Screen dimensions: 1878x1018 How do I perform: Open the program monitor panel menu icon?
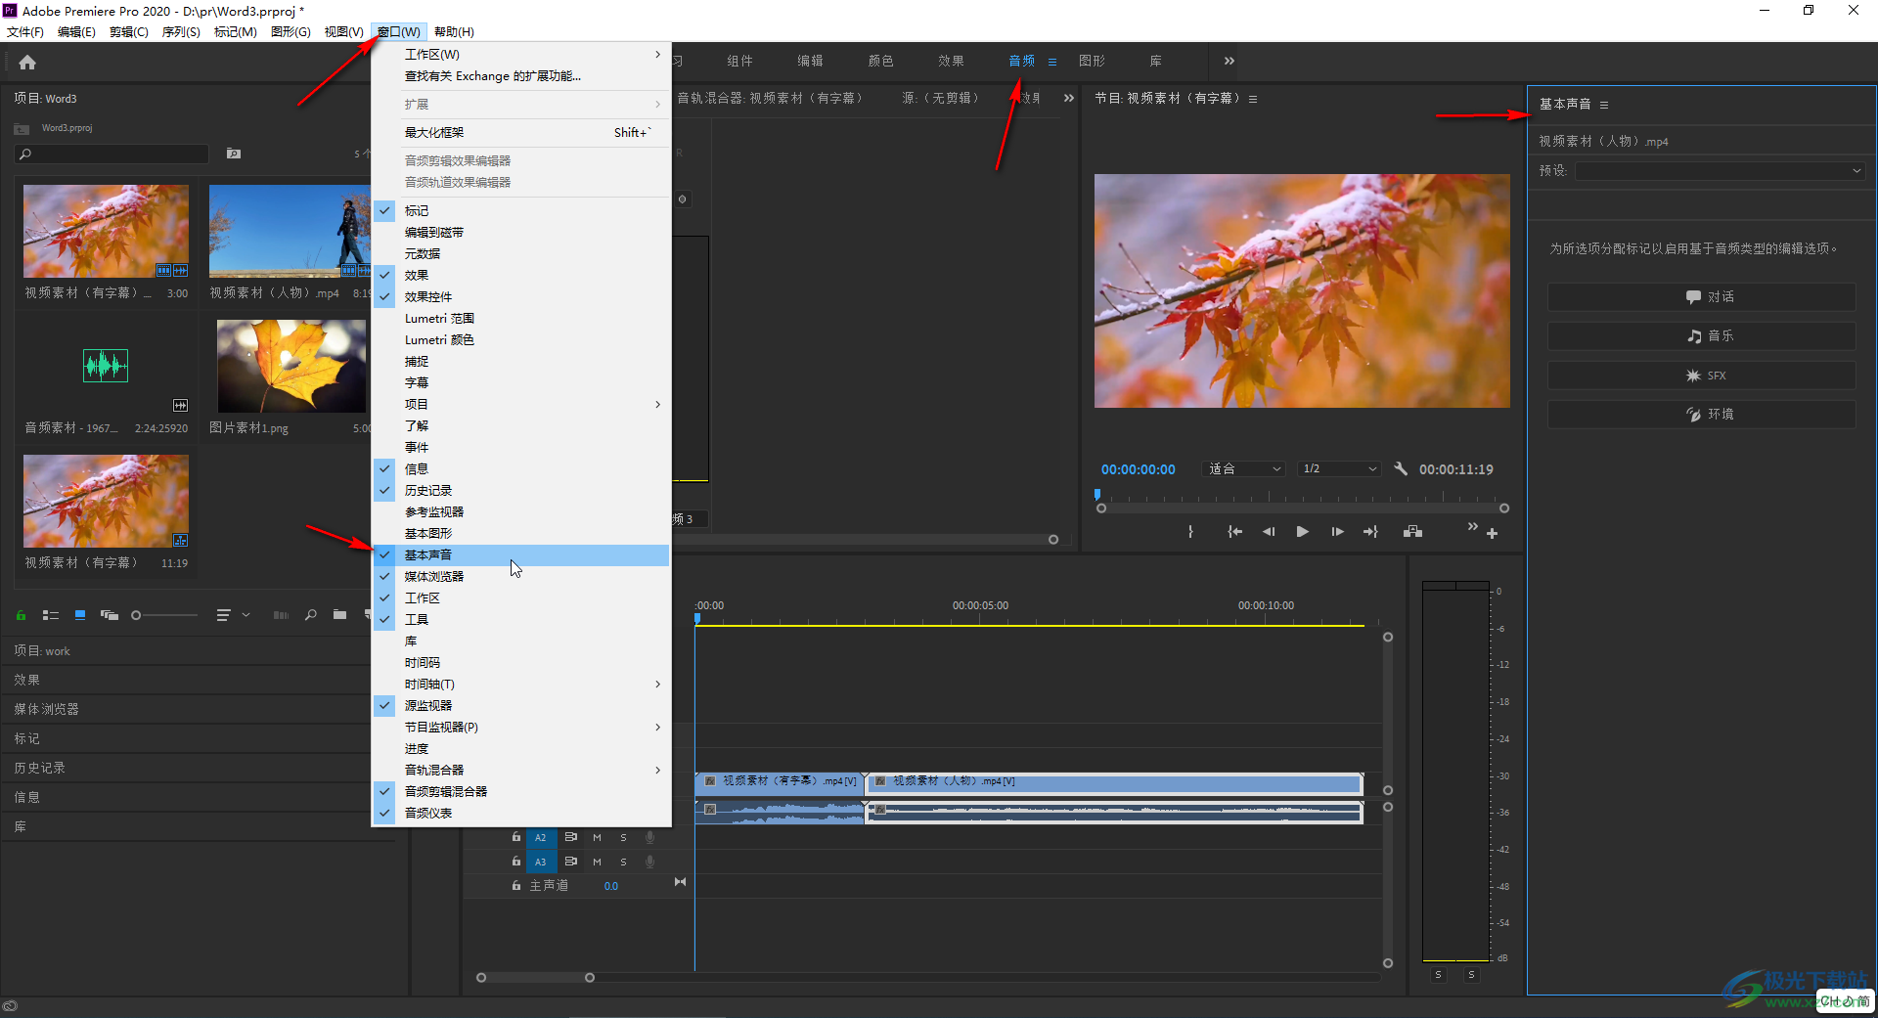coord(1253,99)
